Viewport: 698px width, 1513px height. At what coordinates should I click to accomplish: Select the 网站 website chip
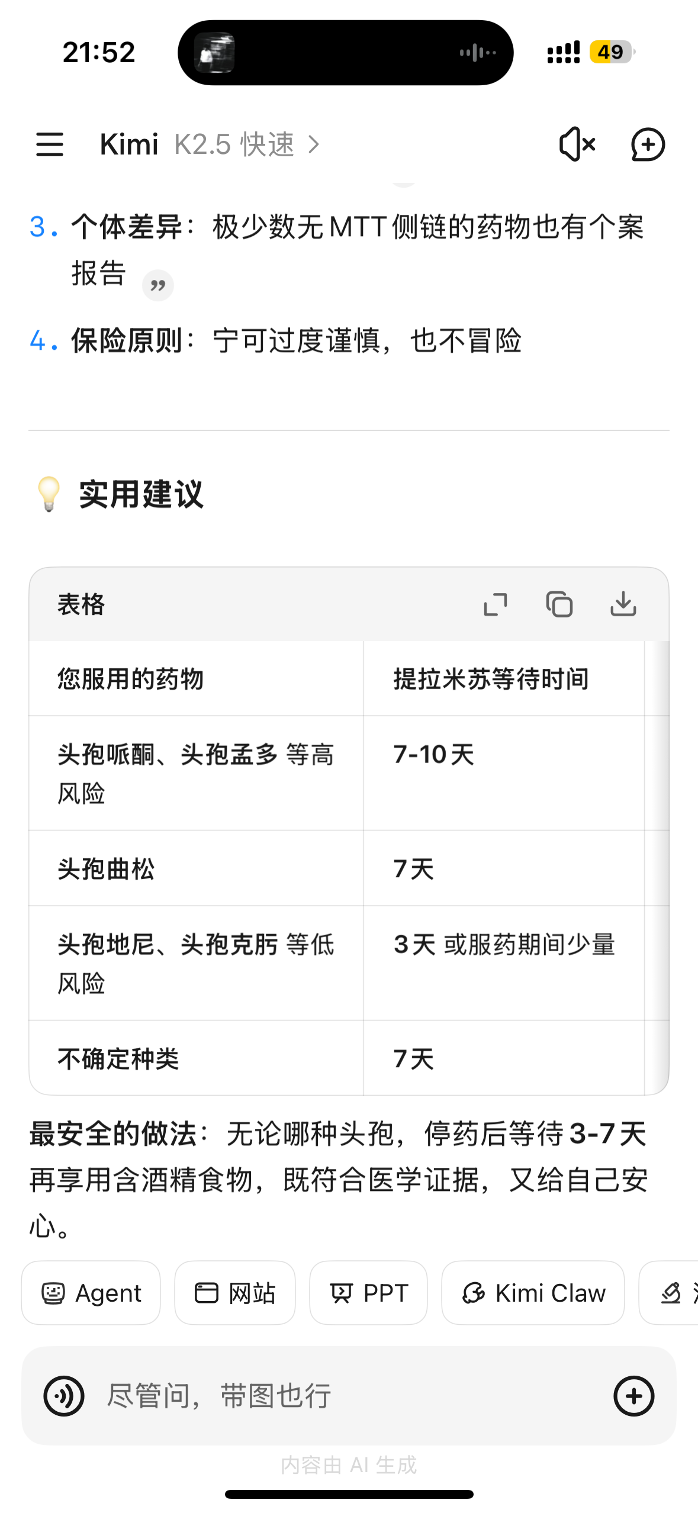tap(235, 1293)
